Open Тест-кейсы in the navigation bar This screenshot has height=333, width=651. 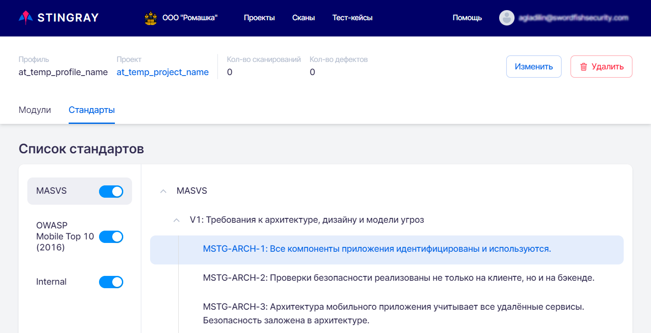[352, 18]
